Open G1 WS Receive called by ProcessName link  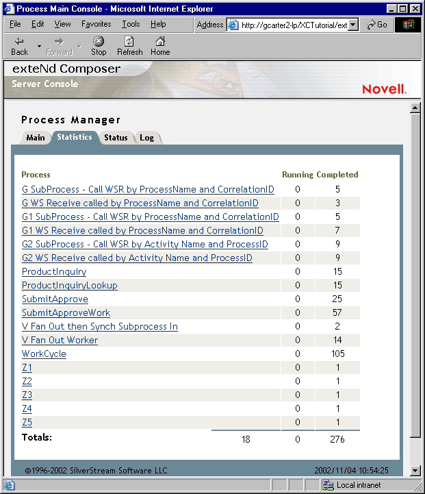[142, 231]
